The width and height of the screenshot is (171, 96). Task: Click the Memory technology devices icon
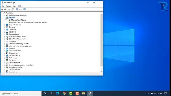(x=7, y=44)
